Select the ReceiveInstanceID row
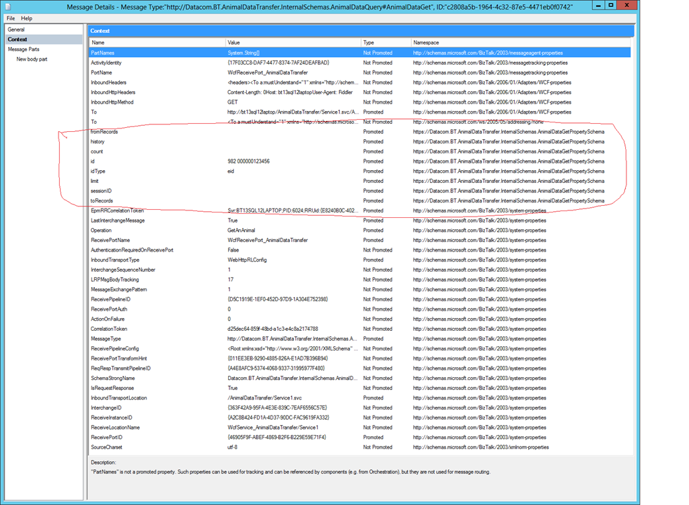The image size is (689, 505). tap(360, 418)
